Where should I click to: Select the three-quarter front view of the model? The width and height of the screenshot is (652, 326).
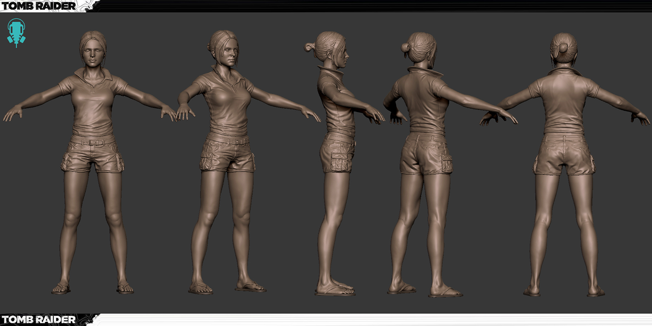249,162
